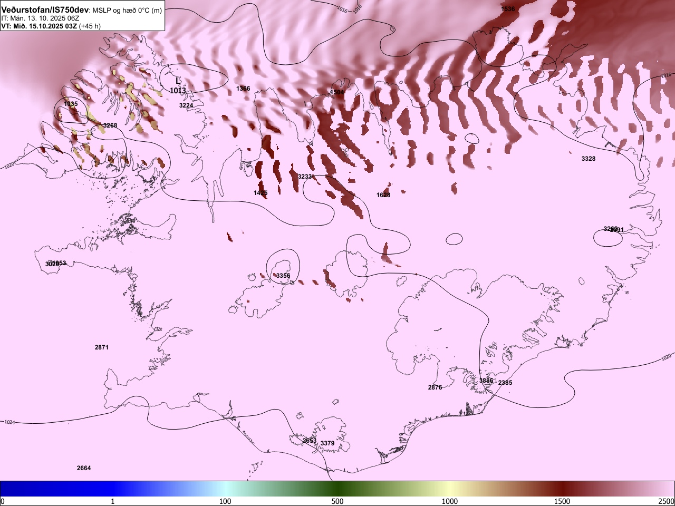Click the '1536' height label
The width and height of the screenshot is (675, 506).
coord(508,9)
